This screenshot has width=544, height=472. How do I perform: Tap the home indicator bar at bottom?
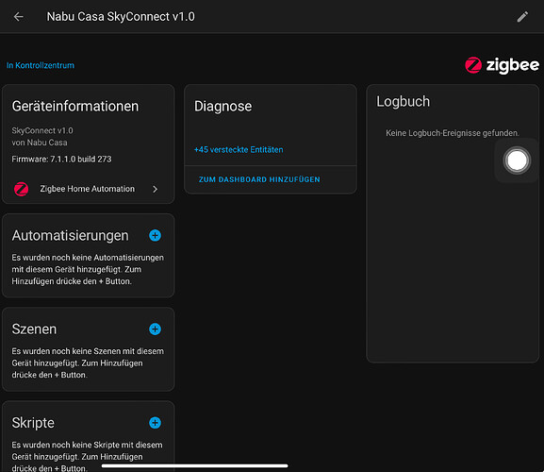[x=194, y=465]
